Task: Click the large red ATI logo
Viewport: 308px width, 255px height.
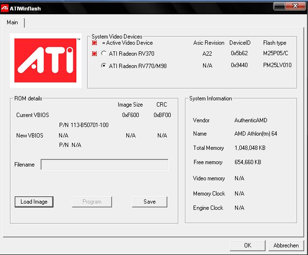Action: pyautogui.click(x=45, y=60)
